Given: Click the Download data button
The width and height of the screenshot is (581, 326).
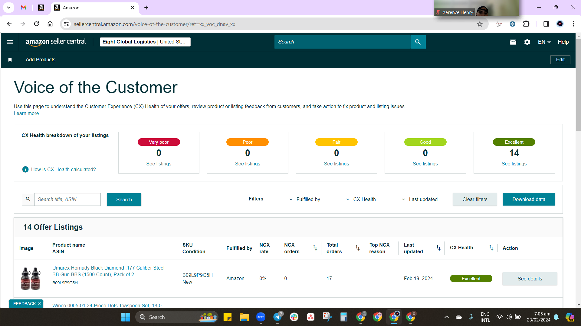Looking at the screenshot, I should (529, 199).
